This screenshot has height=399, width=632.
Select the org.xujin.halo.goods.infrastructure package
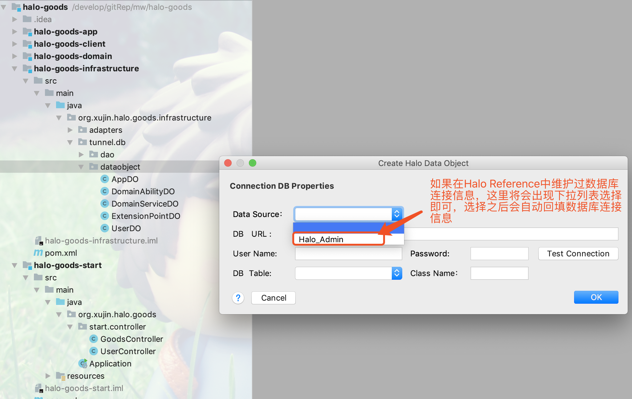[x=145, y=117]
